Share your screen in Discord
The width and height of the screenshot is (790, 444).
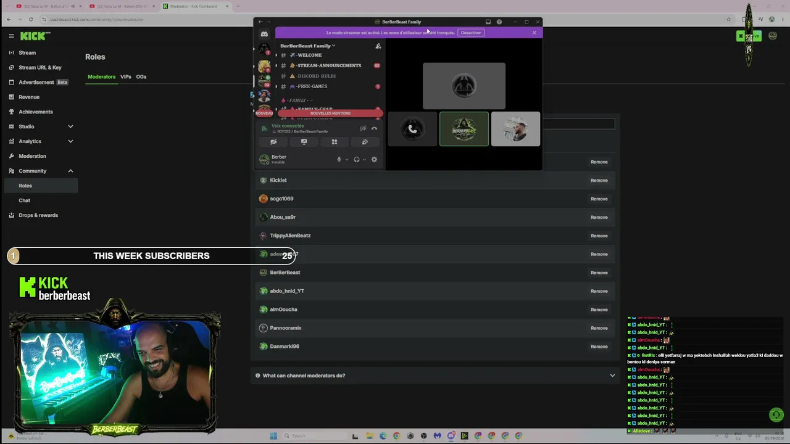[304, 142]
